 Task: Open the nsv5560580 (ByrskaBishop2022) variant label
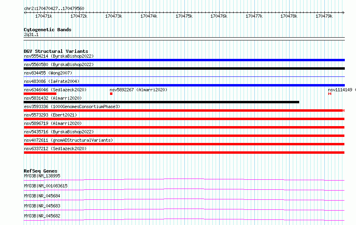coord(59,64)
